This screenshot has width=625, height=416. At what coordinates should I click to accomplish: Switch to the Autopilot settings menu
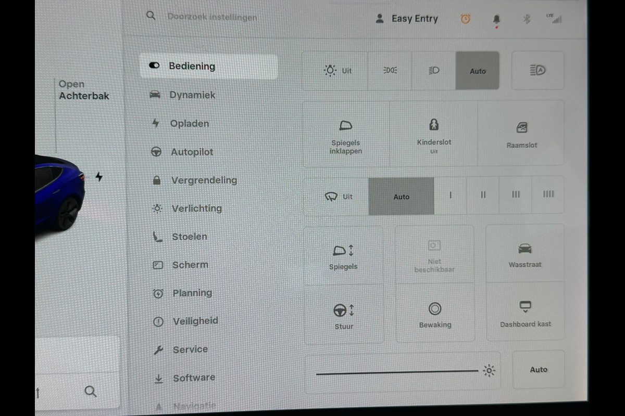pos(192,152)
